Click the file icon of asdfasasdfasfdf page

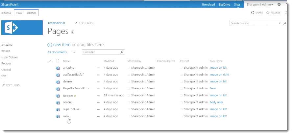[58, 75]
